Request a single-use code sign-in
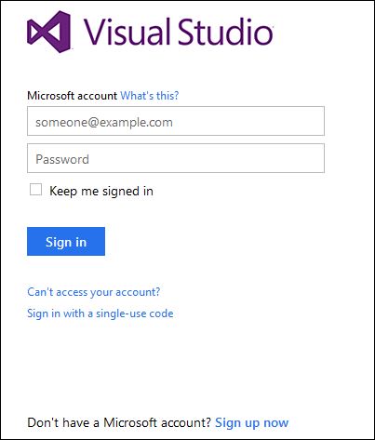 [x=100, y=313]
